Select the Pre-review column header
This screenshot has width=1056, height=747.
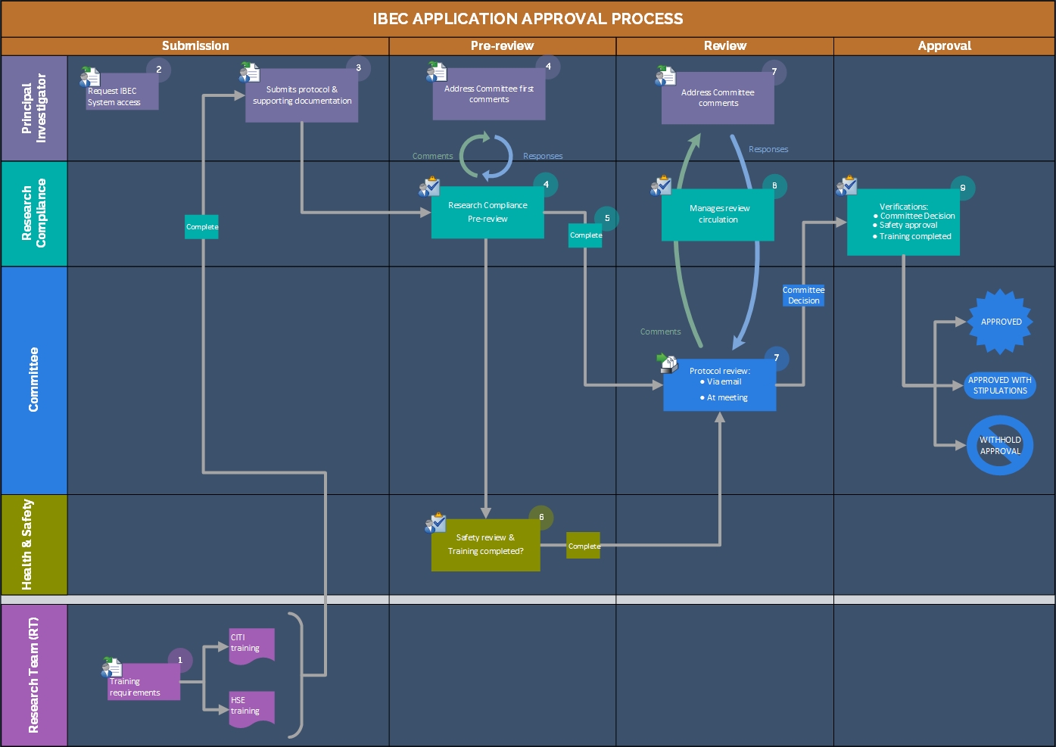502,46
